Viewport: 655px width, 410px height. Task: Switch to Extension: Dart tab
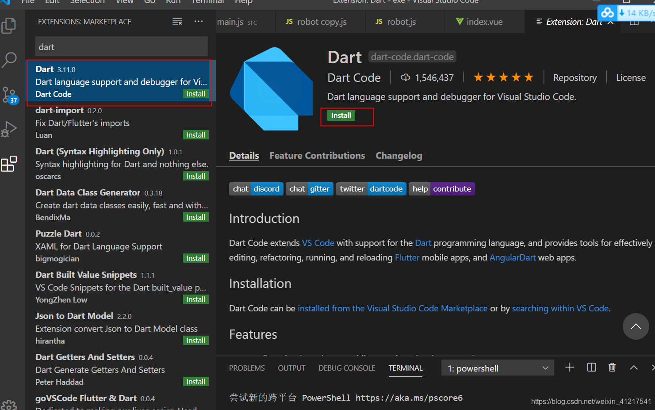[574, 22]
